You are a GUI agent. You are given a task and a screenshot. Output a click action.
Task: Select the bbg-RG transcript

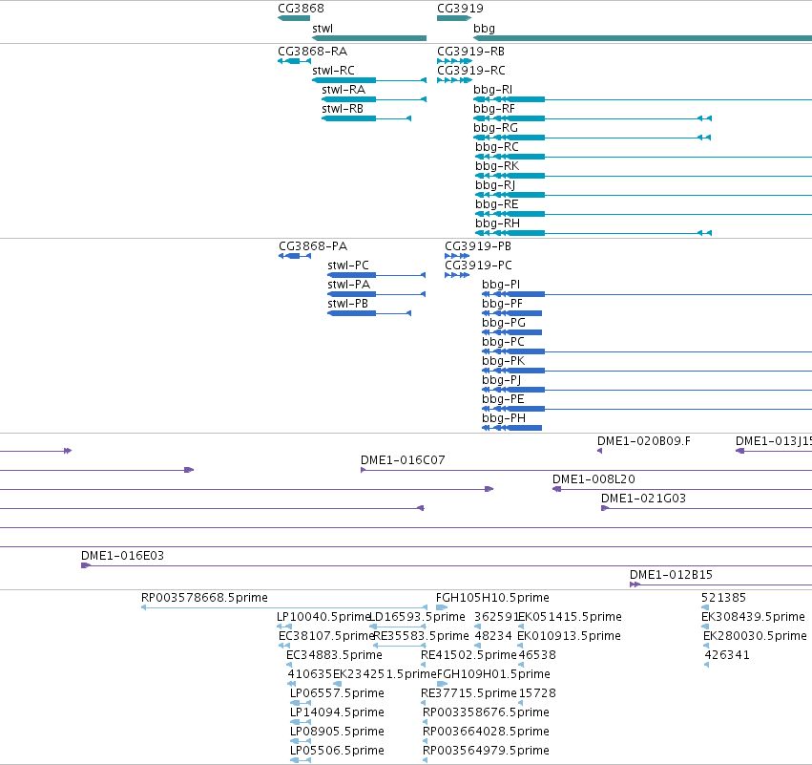(592, 138)
